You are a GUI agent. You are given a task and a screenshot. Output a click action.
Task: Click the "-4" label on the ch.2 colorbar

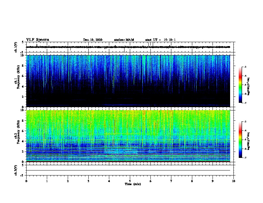[245, 130]
